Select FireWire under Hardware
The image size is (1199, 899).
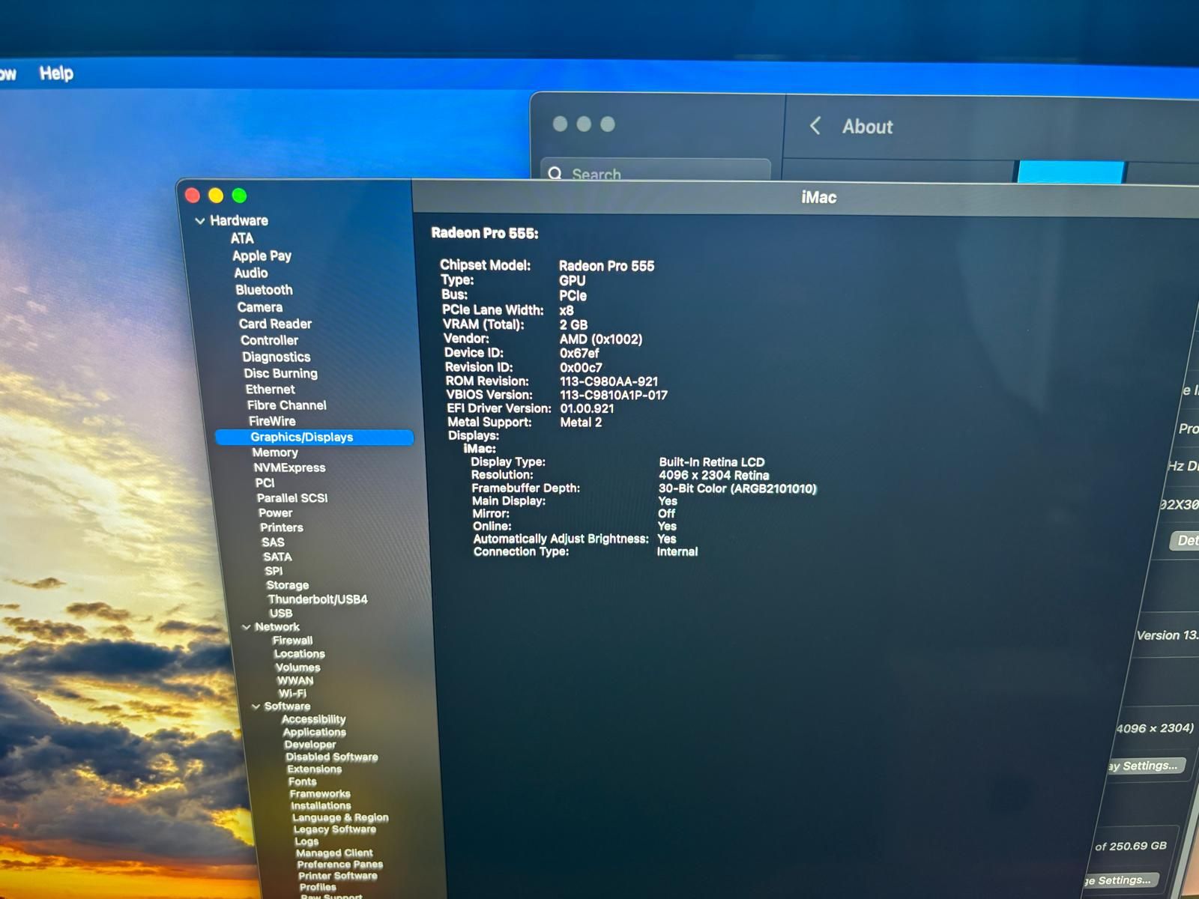(272, 421)
